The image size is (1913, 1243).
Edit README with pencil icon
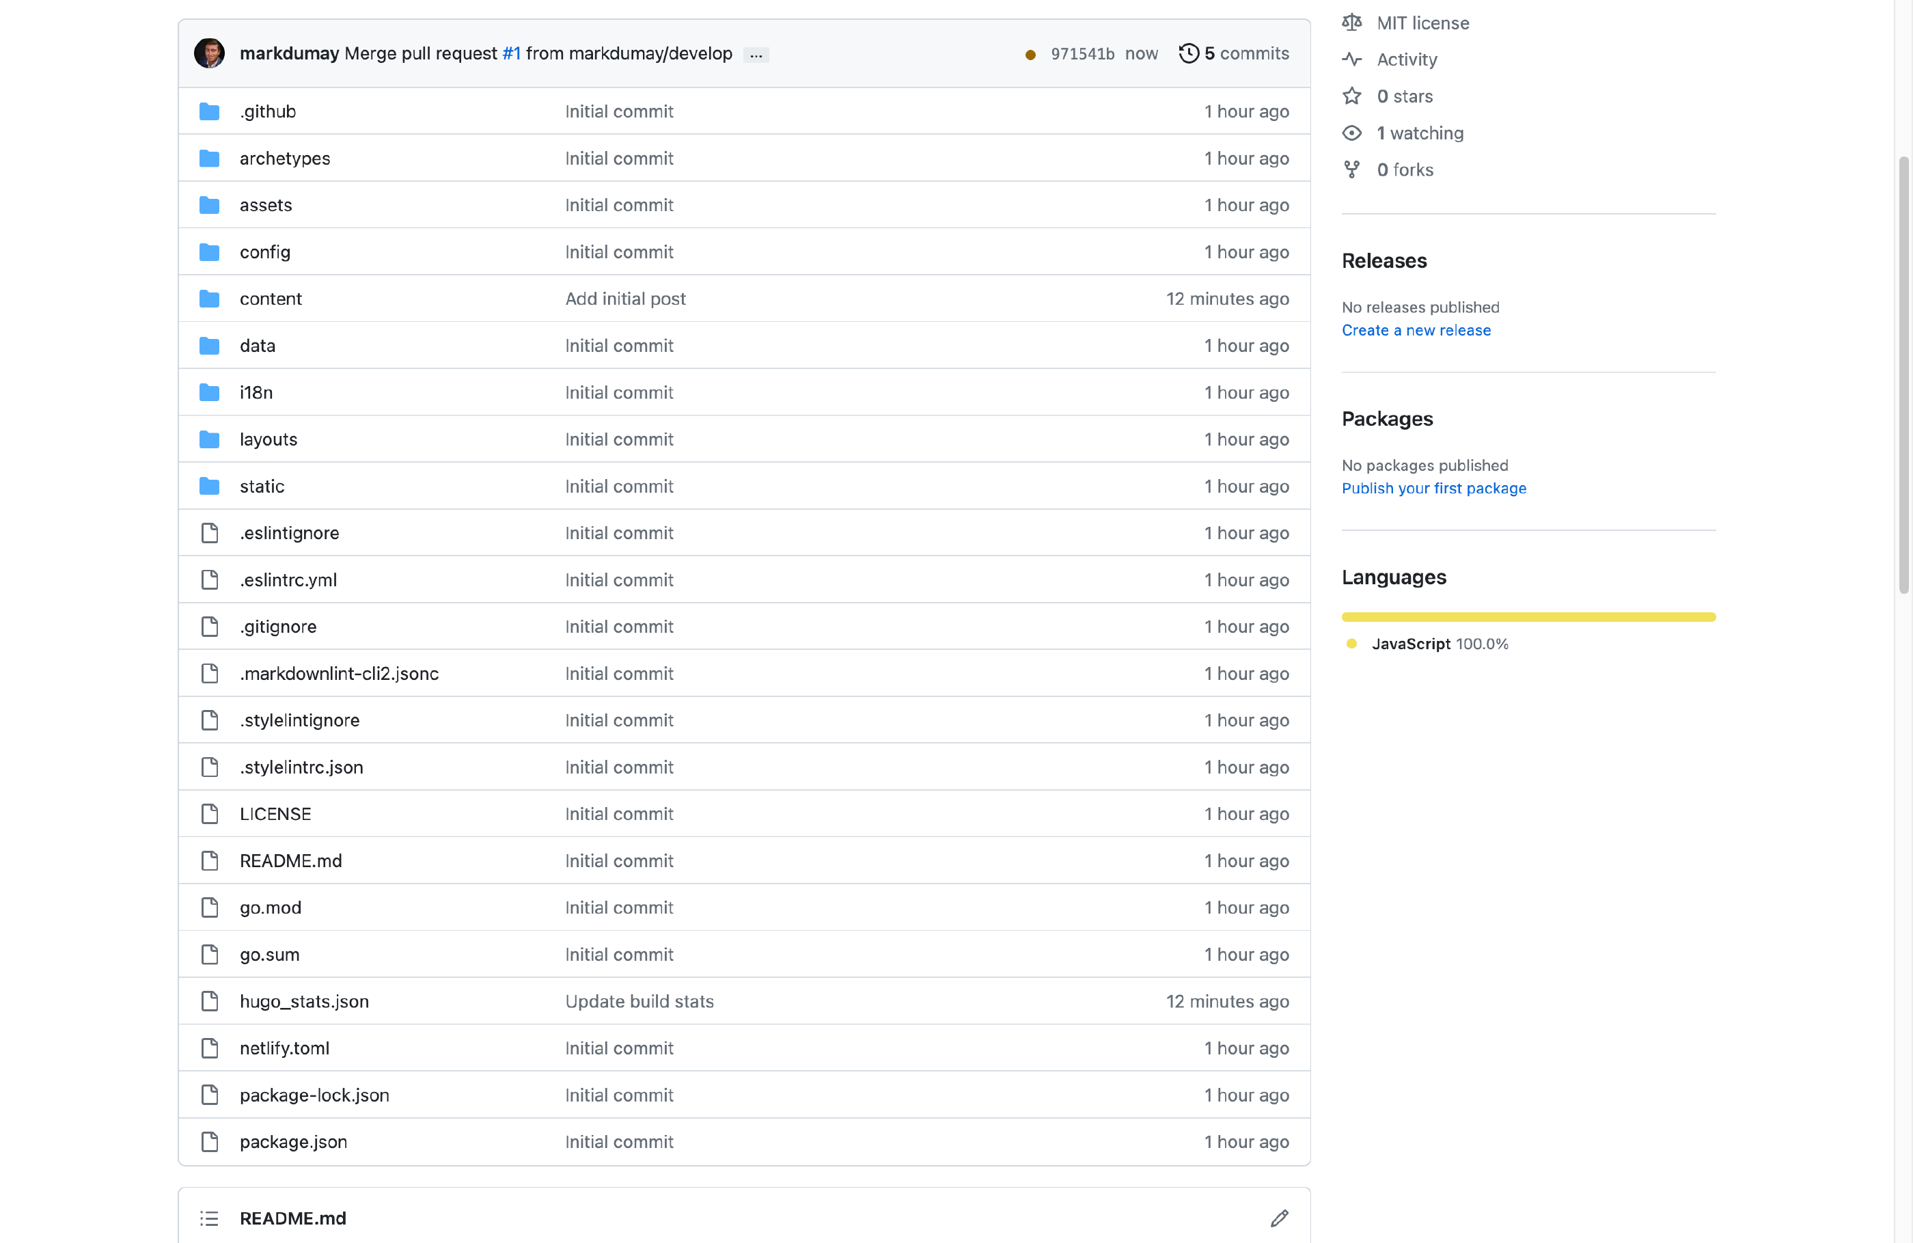pos(1279,1218)
